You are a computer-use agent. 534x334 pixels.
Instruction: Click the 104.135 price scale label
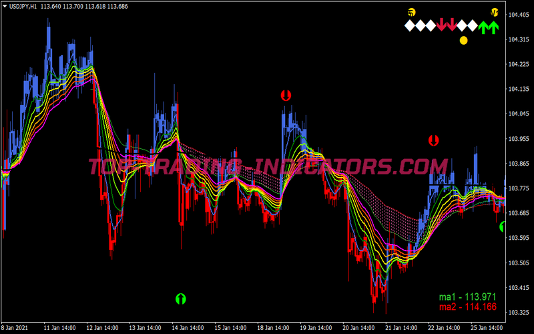(519, 89)
